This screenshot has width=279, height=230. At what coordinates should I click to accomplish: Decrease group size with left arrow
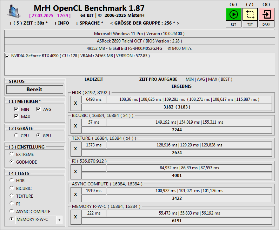(x=112, y=23)
